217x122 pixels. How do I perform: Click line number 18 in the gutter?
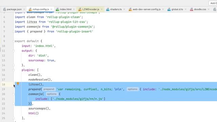point(3,84)
